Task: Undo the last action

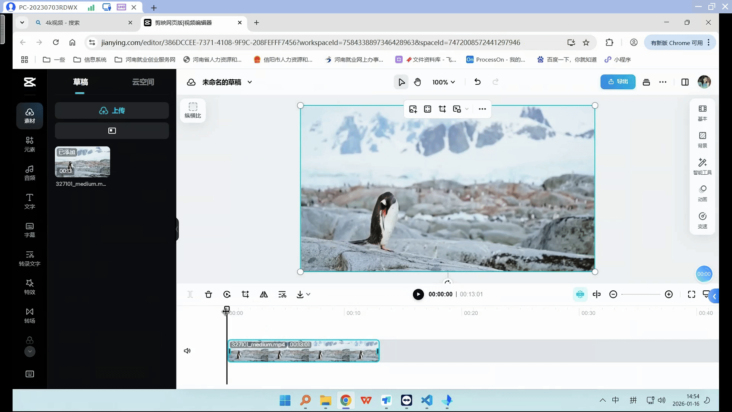Action: click(x=477, y=82)
